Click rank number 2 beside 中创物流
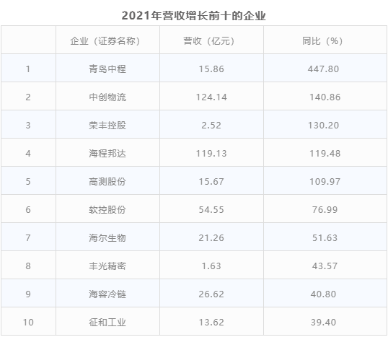The image size is (388, 337). pyautogui.click(x=28, y=97)
